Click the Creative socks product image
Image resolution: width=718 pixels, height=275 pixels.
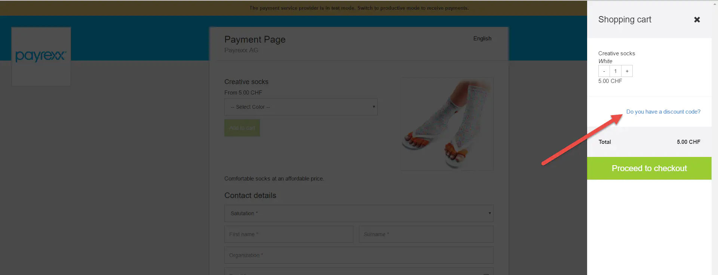[x=447, y=124]
